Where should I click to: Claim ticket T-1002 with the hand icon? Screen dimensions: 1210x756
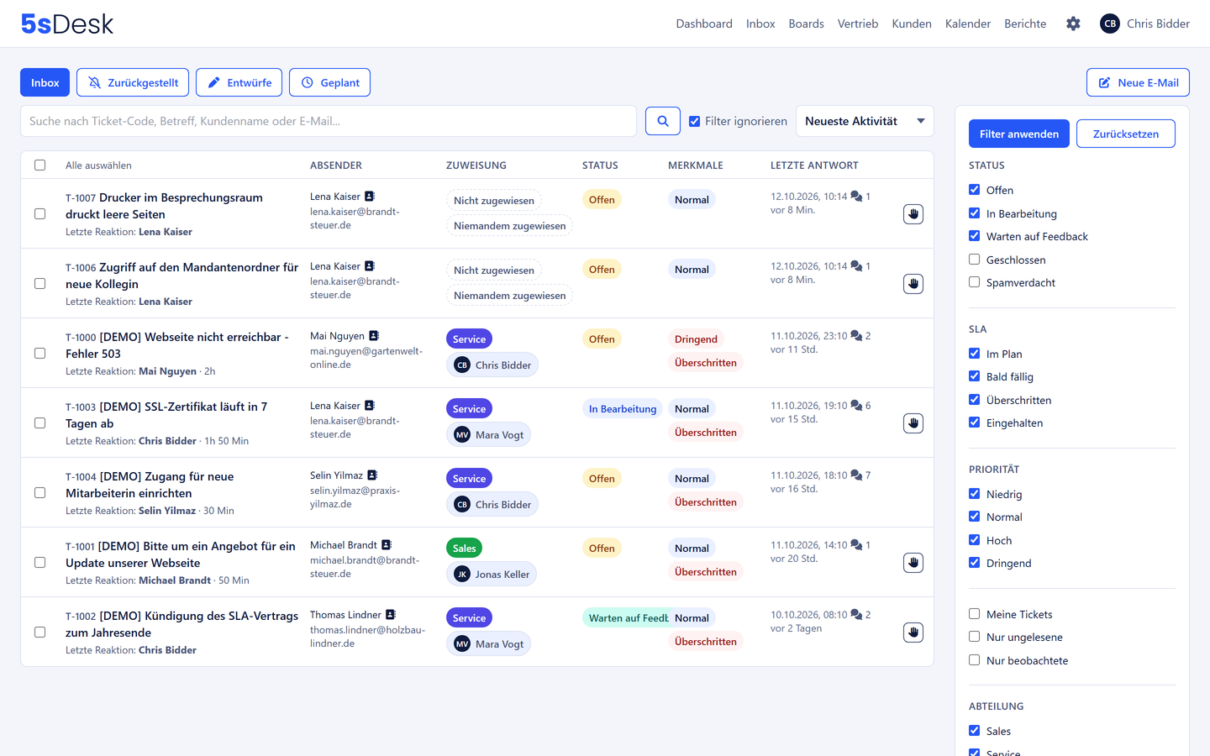[913, 633]
